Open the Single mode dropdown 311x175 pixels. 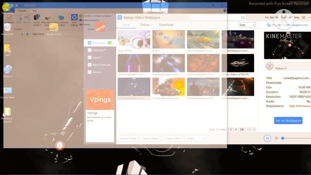tap(195, 138)
